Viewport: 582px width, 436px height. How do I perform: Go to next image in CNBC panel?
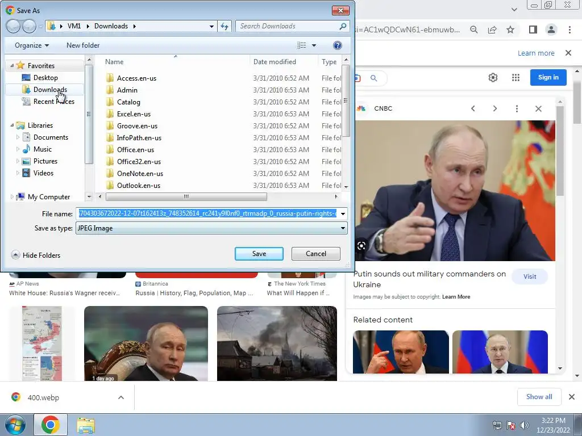pos(495,108)
